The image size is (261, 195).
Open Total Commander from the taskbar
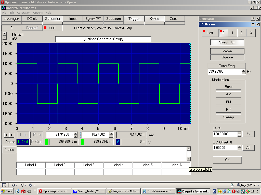(x=158, y=191)
